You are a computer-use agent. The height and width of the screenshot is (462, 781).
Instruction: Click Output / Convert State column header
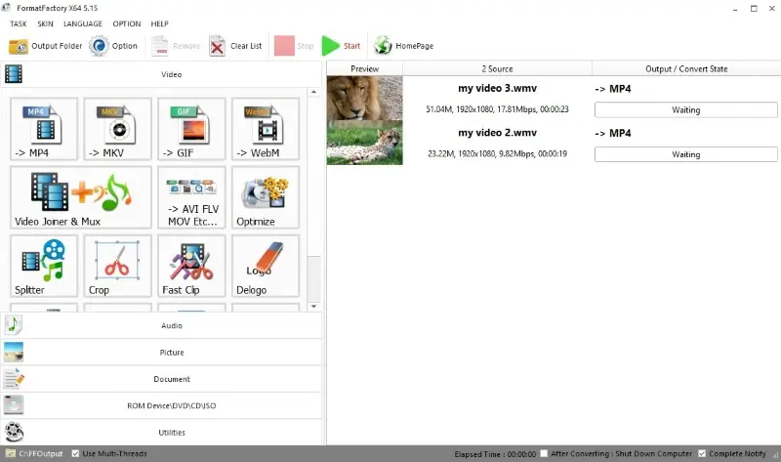pos(686,68)
